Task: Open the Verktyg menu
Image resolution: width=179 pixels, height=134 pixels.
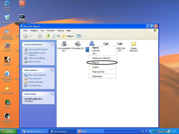Action: pyautogui.click(x=60, y=31)
